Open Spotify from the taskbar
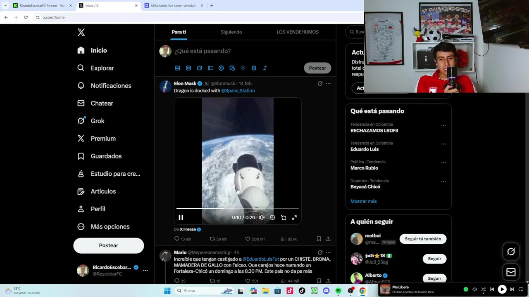Screen dimensions: 529x297 click(x=338, y=291)
